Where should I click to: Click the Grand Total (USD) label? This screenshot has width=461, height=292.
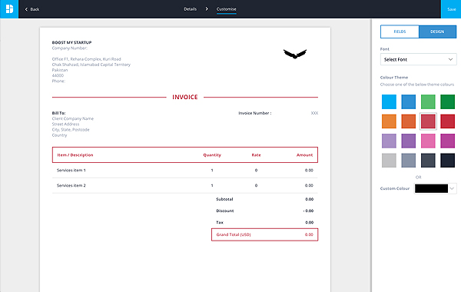[x=234, y=234]
